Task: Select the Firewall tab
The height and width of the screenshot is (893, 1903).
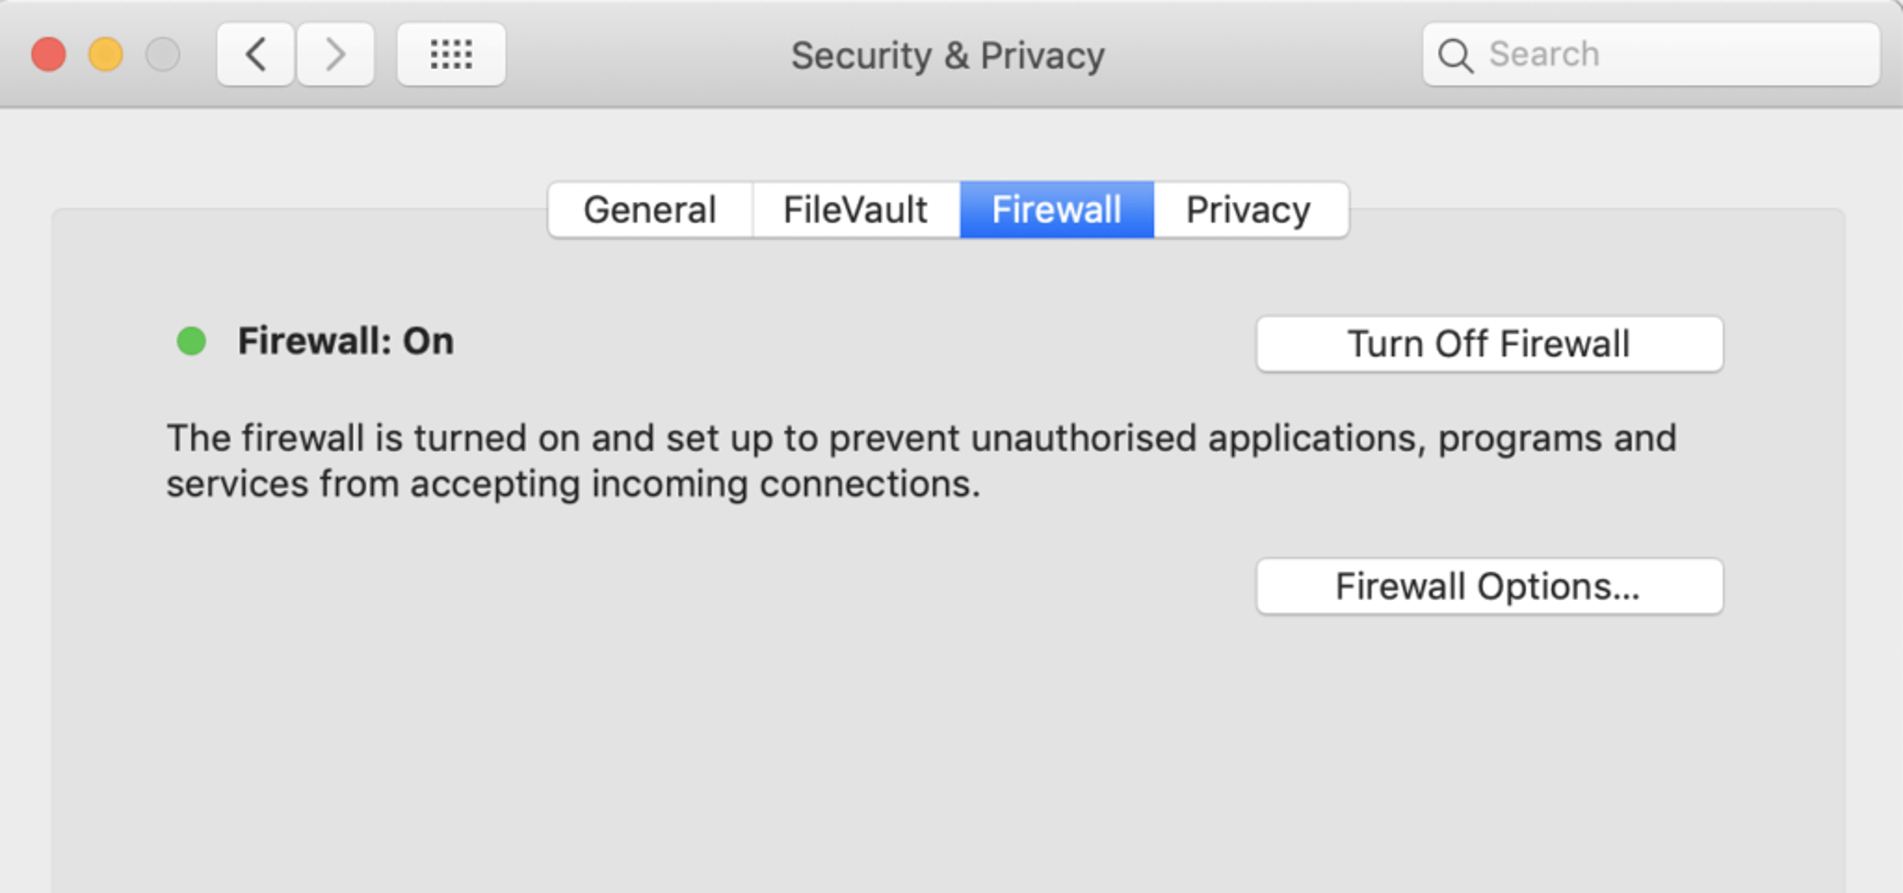Action: click(1056, 210)
